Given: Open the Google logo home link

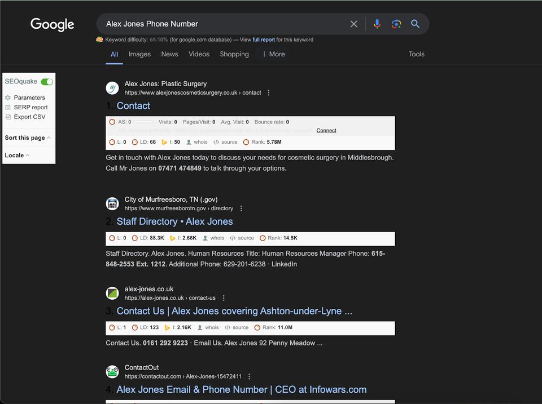Looking at the screenshot, I should point(52,24).
